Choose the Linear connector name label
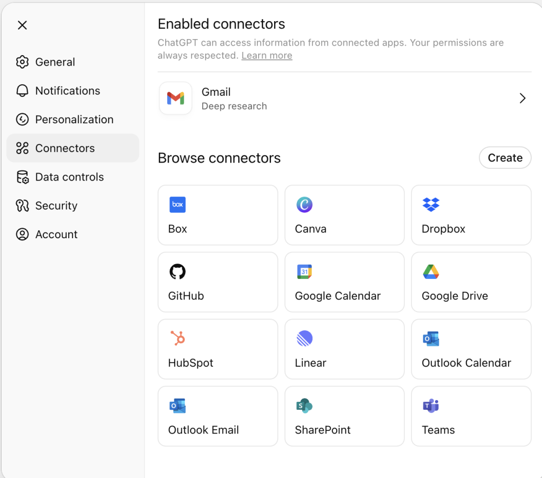Image resolution: width=542 pixels, height=478 pixels. point(310,363)
